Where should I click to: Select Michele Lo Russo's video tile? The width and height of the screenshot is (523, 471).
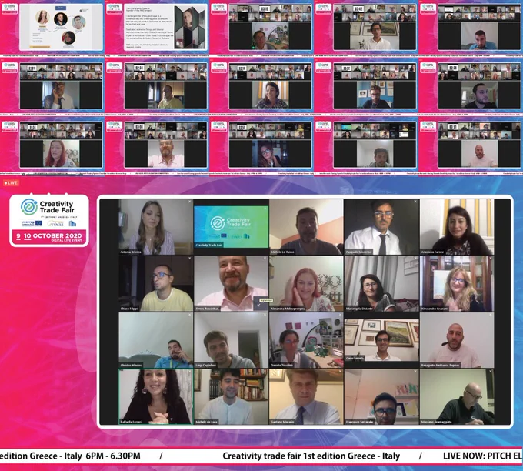(306, 227)
